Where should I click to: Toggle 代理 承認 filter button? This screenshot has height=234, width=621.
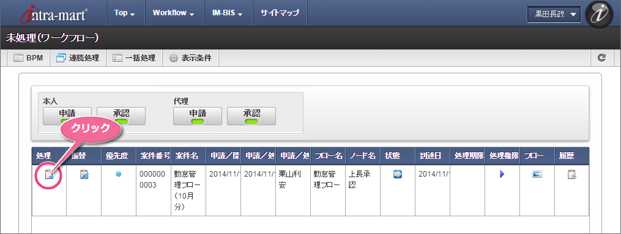[x=251, y=116]
